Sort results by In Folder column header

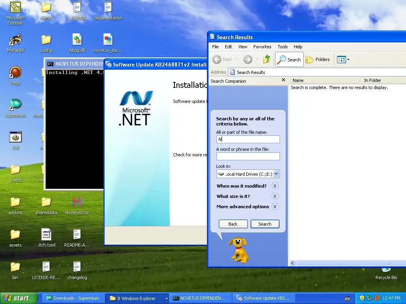click(x=383, y=80)
